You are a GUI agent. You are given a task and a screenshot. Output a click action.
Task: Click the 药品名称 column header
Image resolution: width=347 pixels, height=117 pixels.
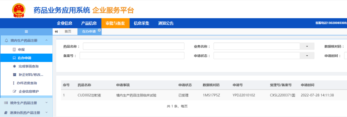tap(85, 85)
